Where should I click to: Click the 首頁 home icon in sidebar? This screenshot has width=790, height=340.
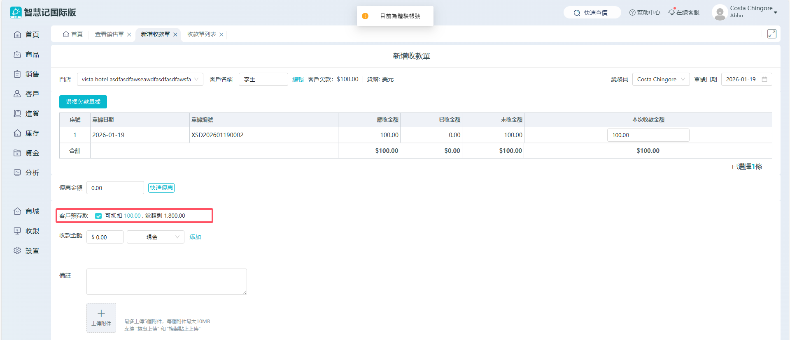click(17, 34)
